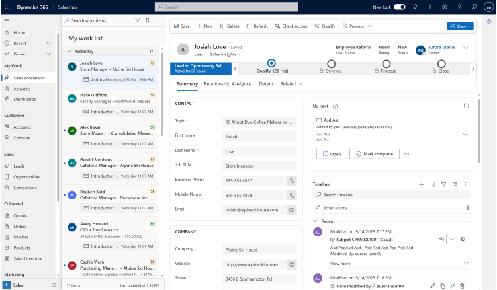
Task: Filter the work list items
Action: coord(138,20)
